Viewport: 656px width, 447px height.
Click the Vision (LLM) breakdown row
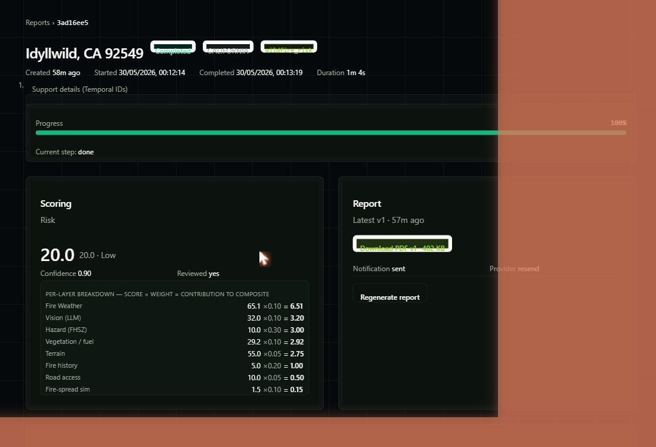(x=175, y=318)
